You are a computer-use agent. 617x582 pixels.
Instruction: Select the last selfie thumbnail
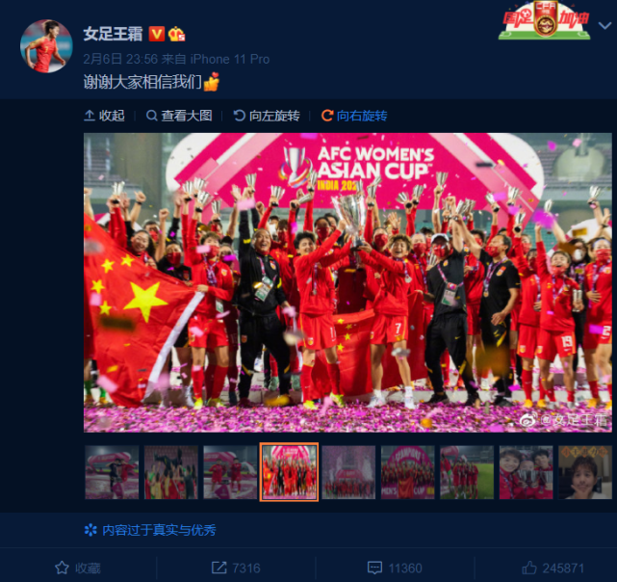[585, 472]
